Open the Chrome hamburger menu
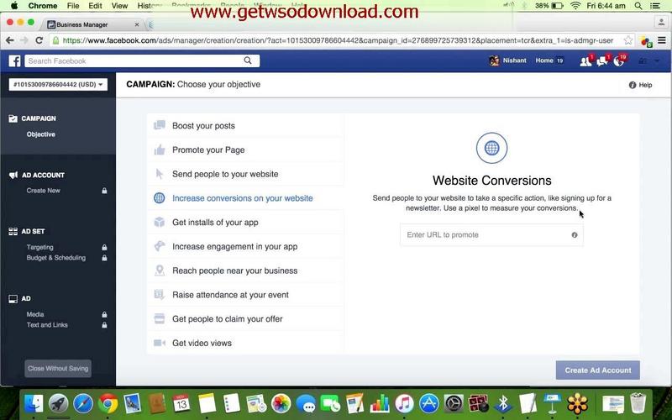The width and height of the screenshot is (672, 420). pos(662,40)
